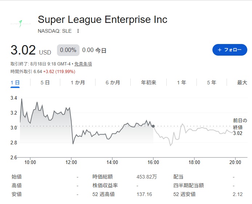
Task: Click the closing price dot marker at 16:00
Action: [x=153, y=126]
